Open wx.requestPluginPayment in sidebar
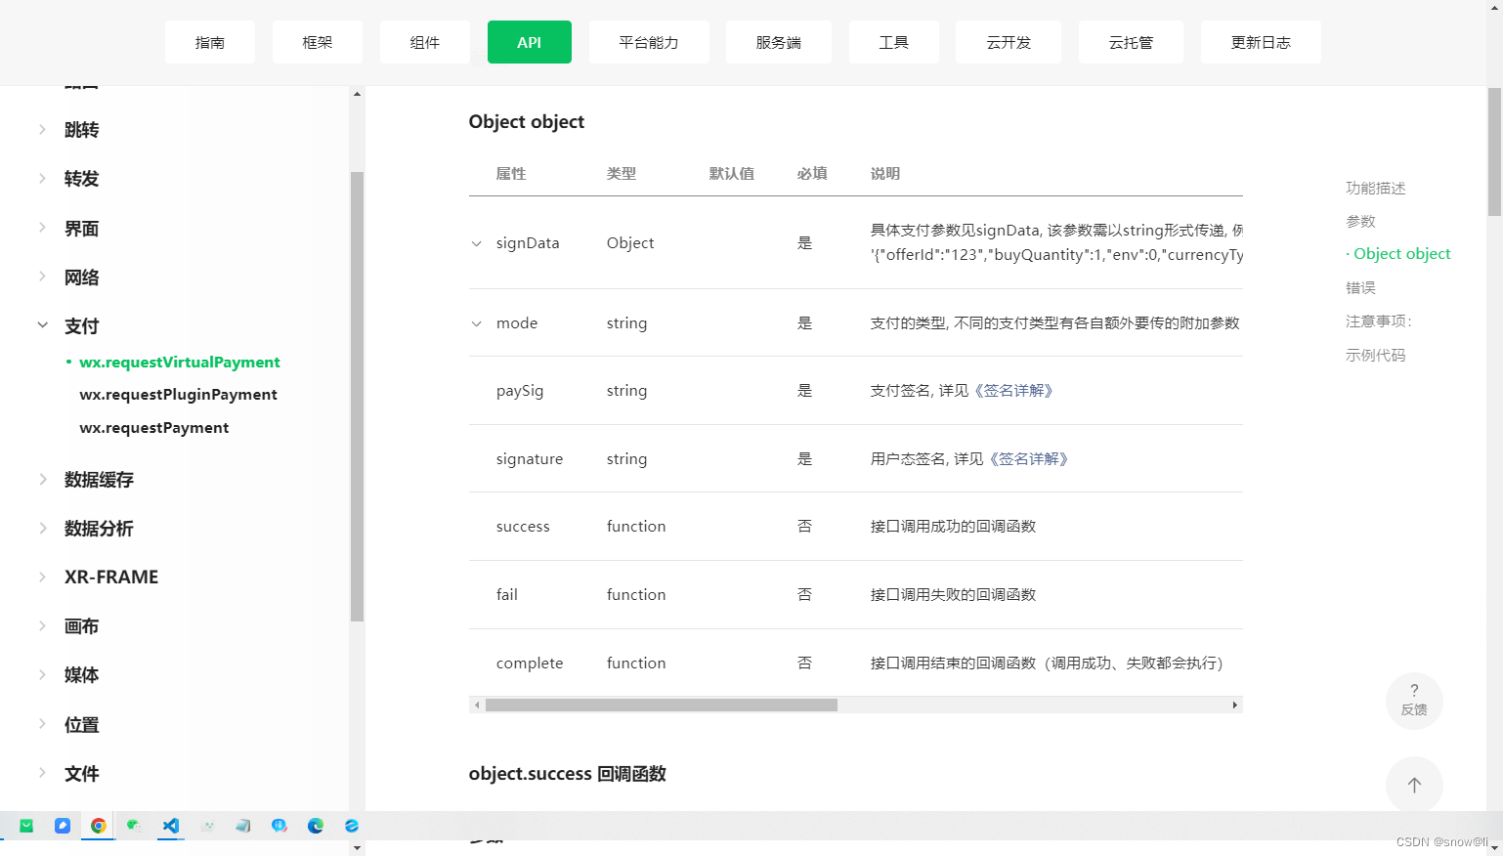This screenshot has height=856, width=1503. coord(178,394)
